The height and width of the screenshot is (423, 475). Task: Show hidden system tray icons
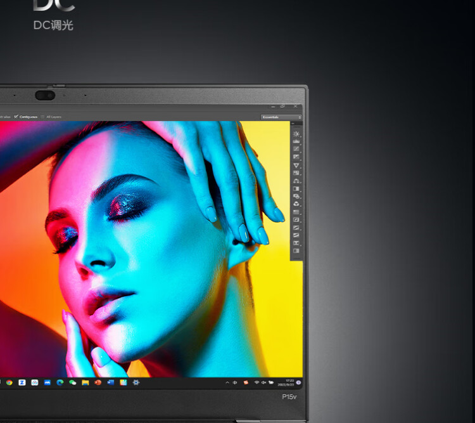pyautogui.click(x=227, y=382)
